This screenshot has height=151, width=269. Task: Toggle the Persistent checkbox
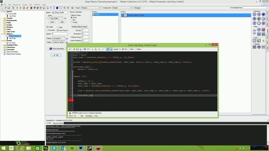(47, 30)
